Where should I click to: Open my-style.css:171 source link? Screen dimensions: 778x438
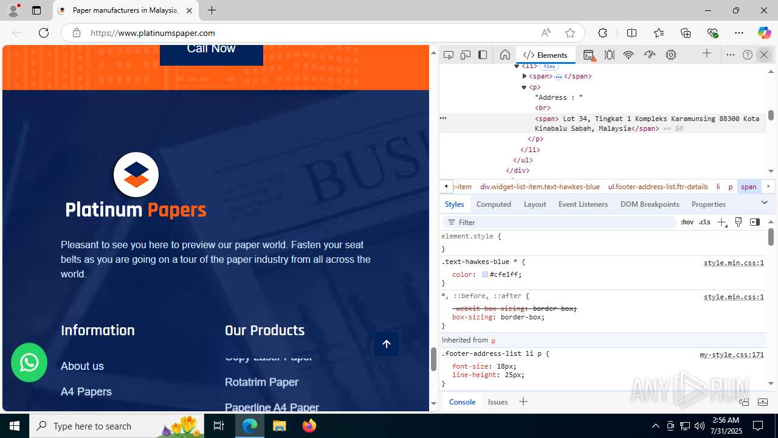tap(732, 355)
